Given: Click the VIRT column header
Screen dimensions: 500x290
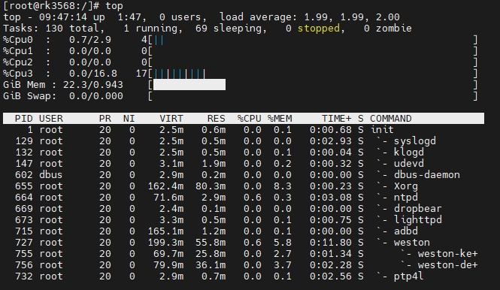Looking at the screenshot, I should pyautogui.click(x=171, y=119).
